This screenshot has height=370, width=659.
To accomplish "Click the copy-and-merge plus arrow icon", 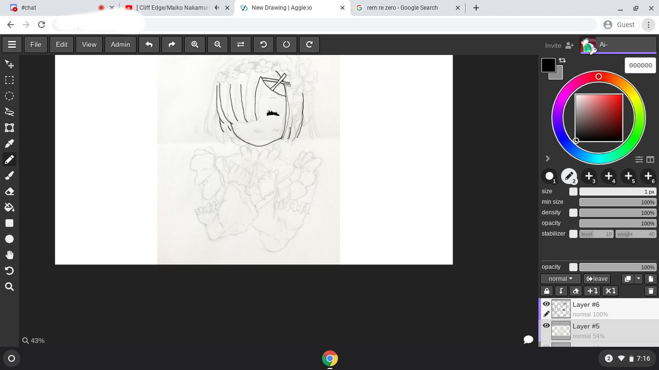I will pos(593,291).
